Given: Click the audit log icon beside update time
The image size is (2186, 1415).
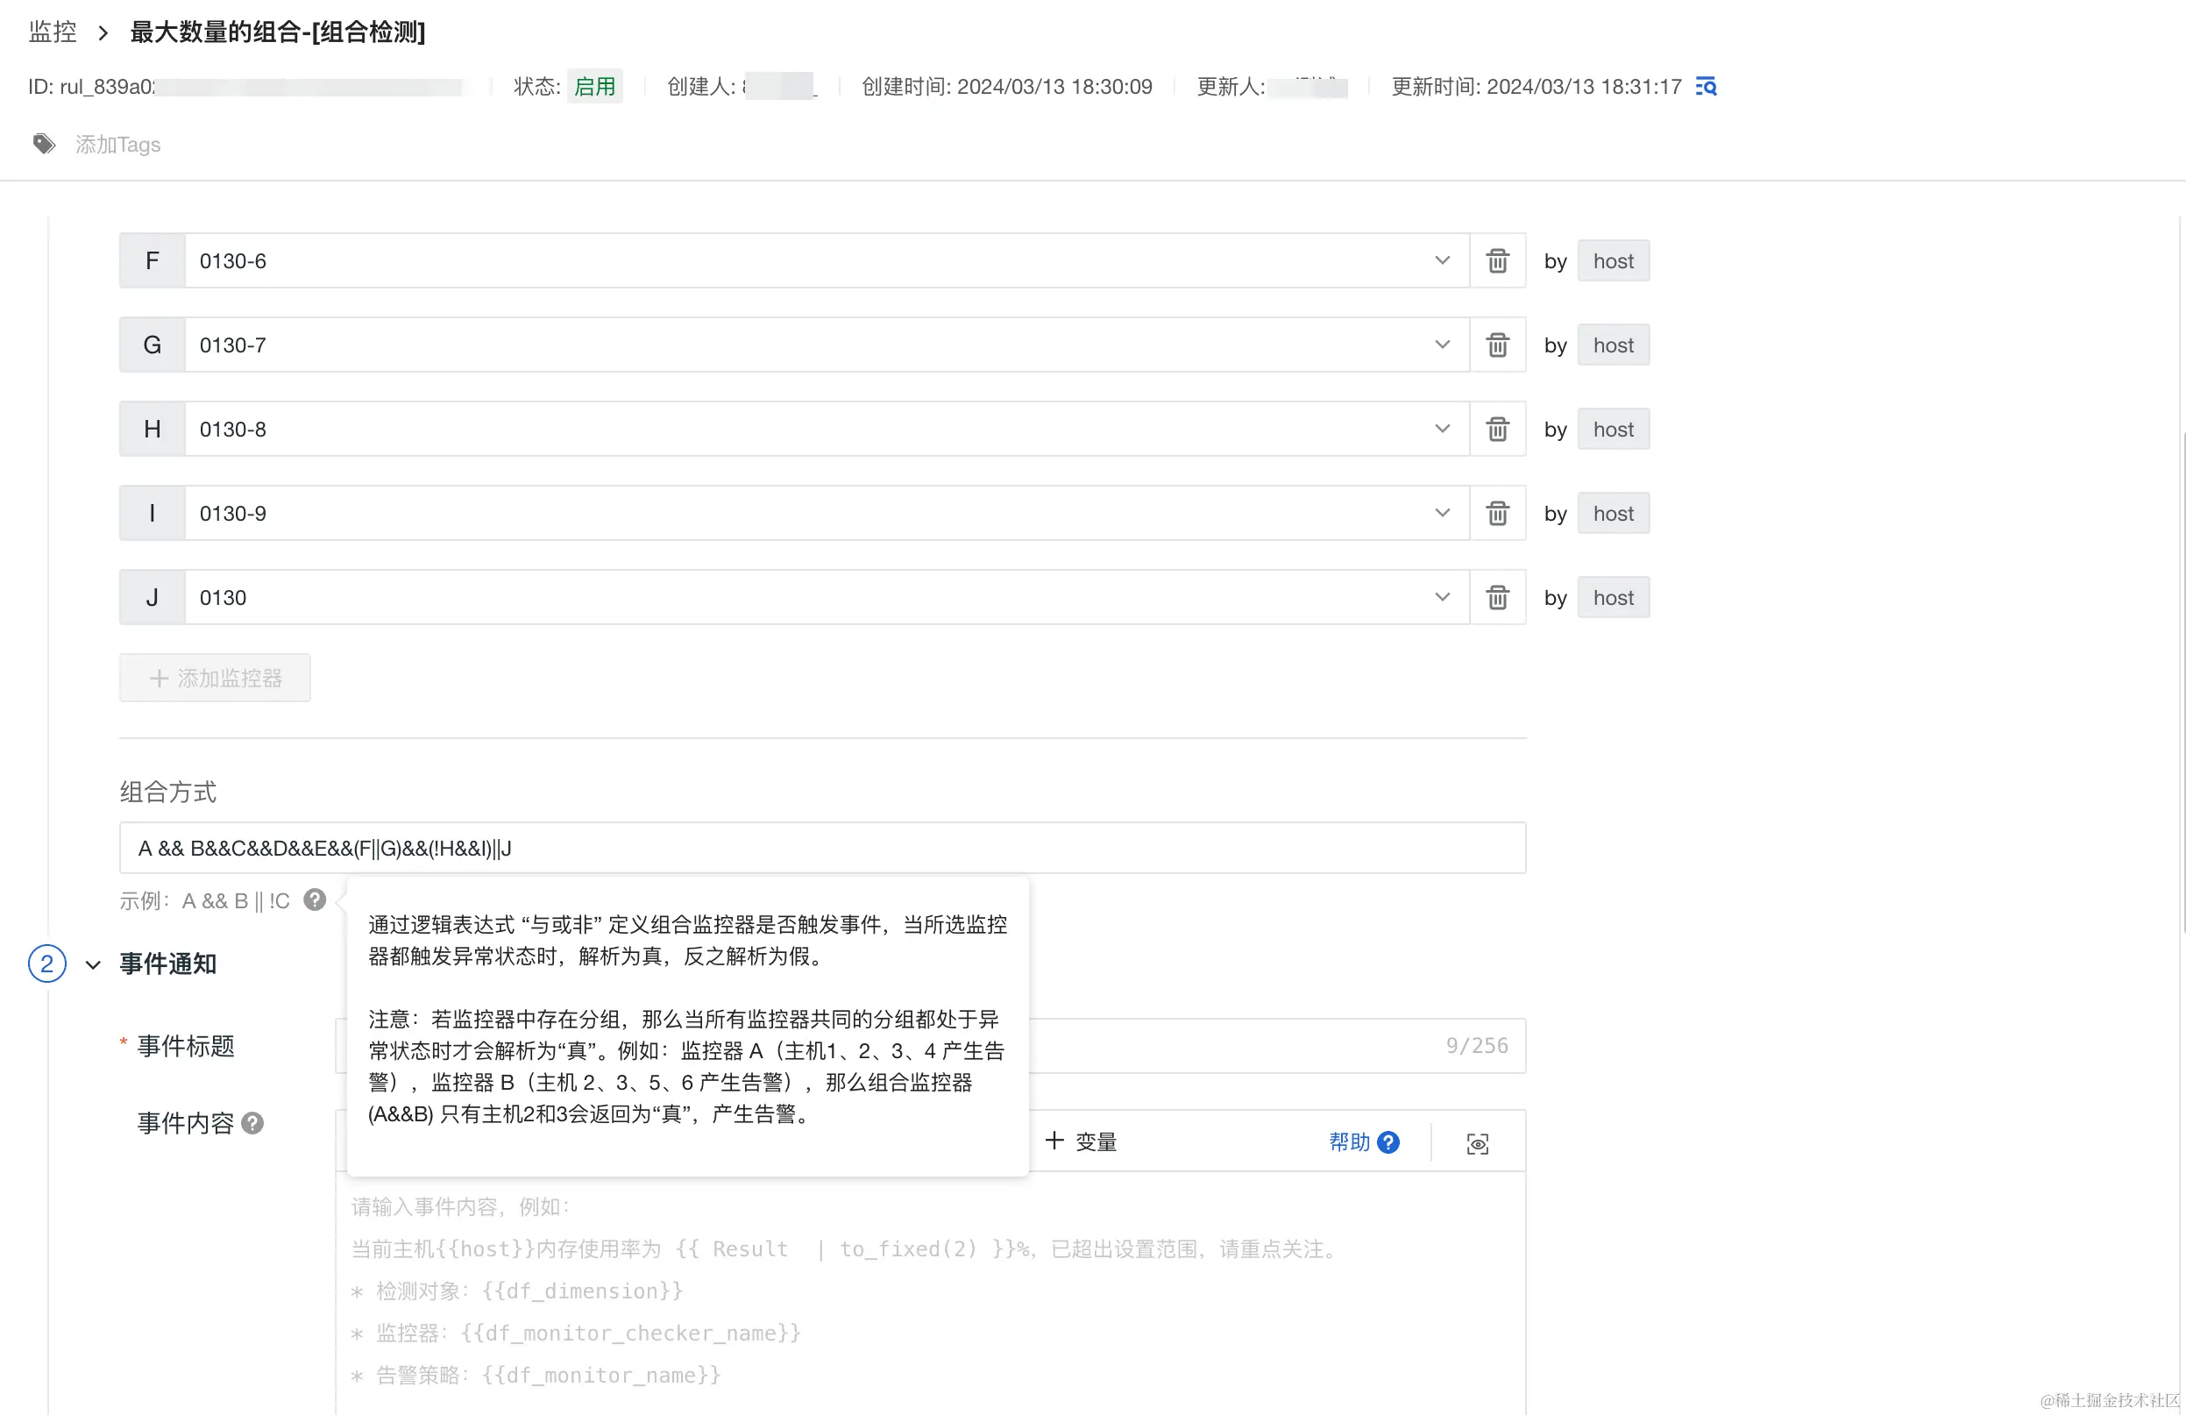Looking at the screenshot, I should 1706,87.
